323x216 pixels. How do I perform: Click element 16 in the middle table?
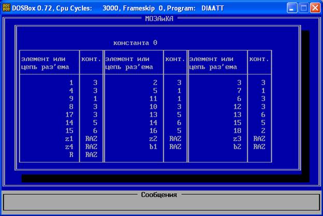(x=153, y=131)
